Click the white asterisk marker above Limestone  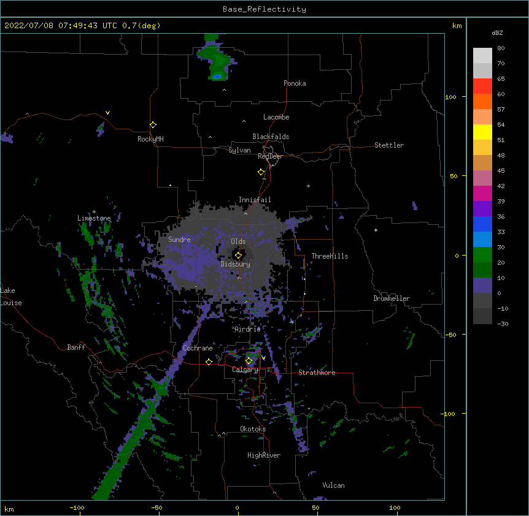(x=94, y=212)
